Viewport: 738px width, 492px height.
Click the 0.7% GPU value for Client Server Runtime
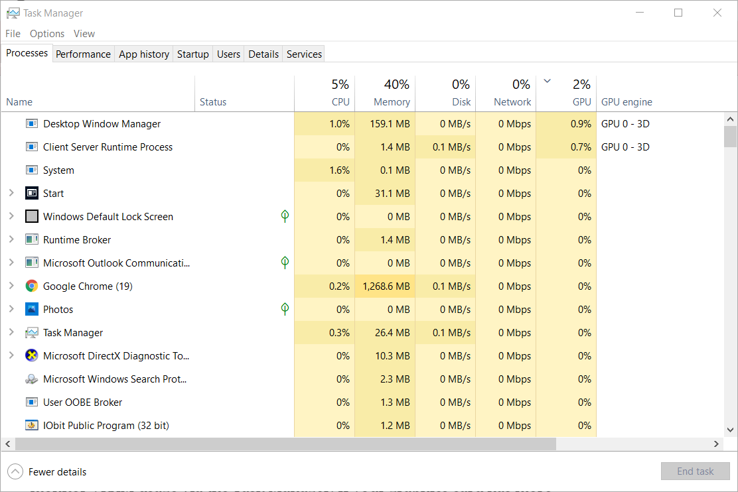tap(581, 147)
